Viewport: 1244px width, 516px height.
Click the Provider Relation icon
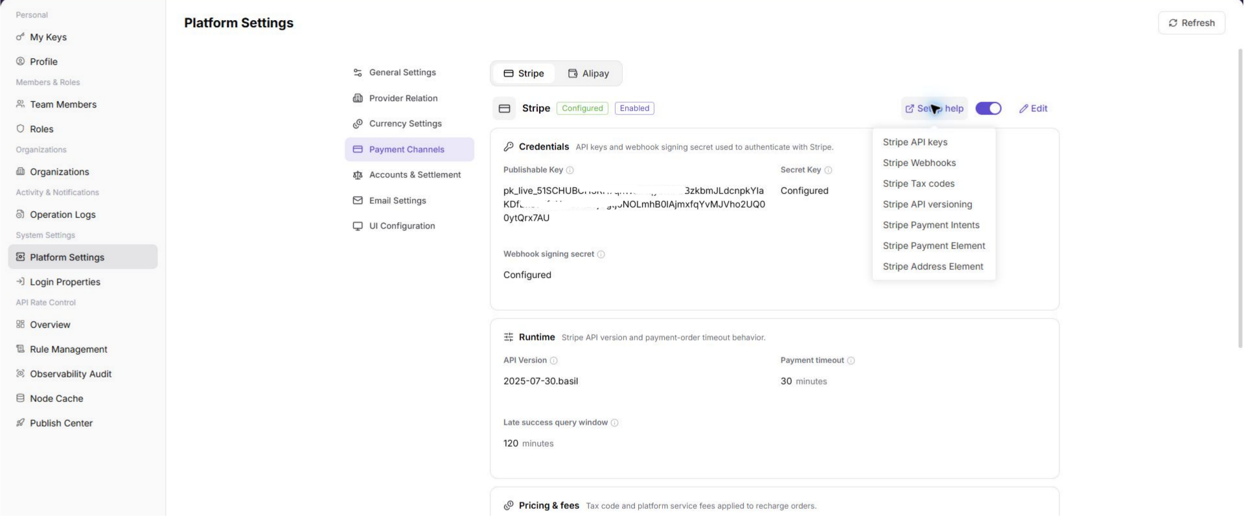(358, 99)
